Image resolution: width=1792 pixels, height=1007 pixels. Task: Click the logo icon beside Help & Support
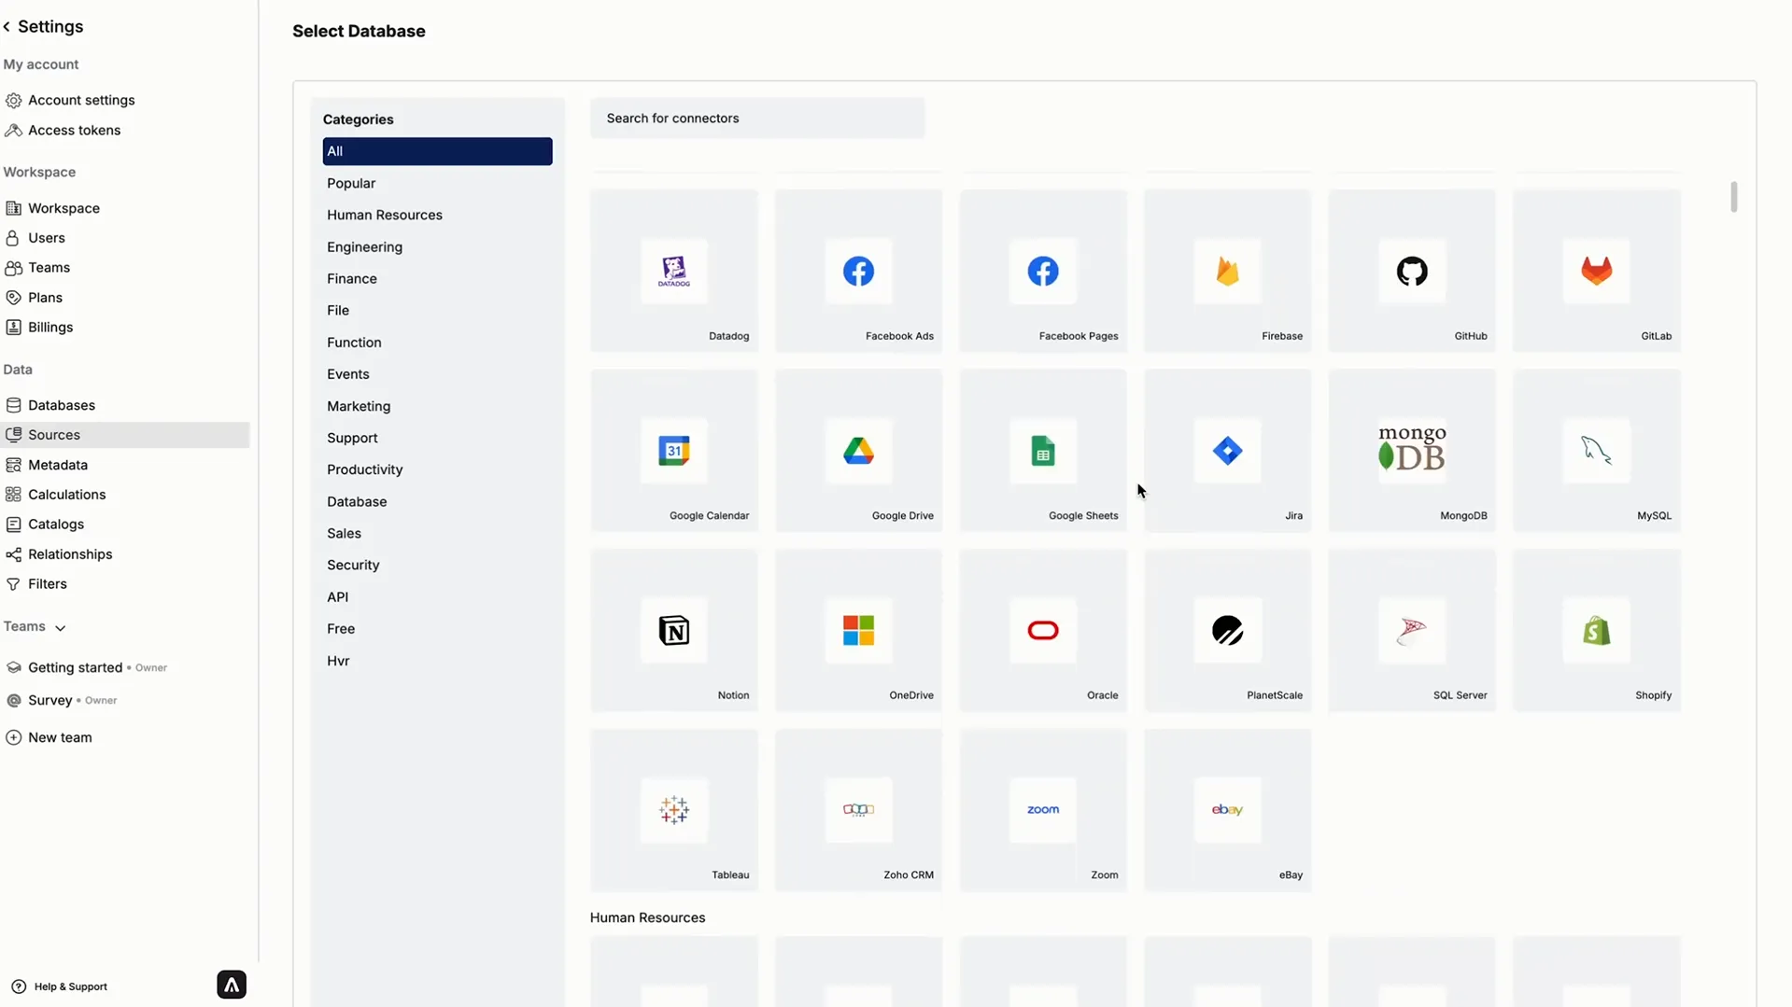click(x=232, y=985)
